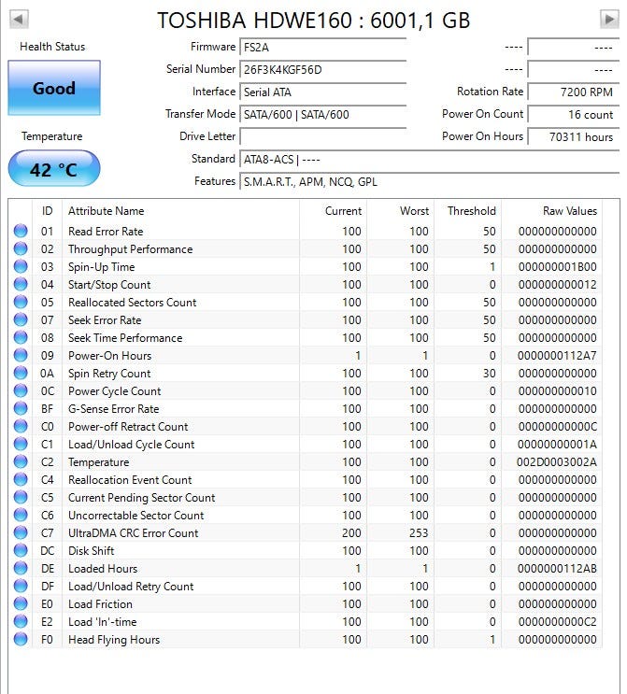The image size is (627, 694).
Task: Click raw value 000000001B00 of Spin-Up Time
Action: [558, 267]
